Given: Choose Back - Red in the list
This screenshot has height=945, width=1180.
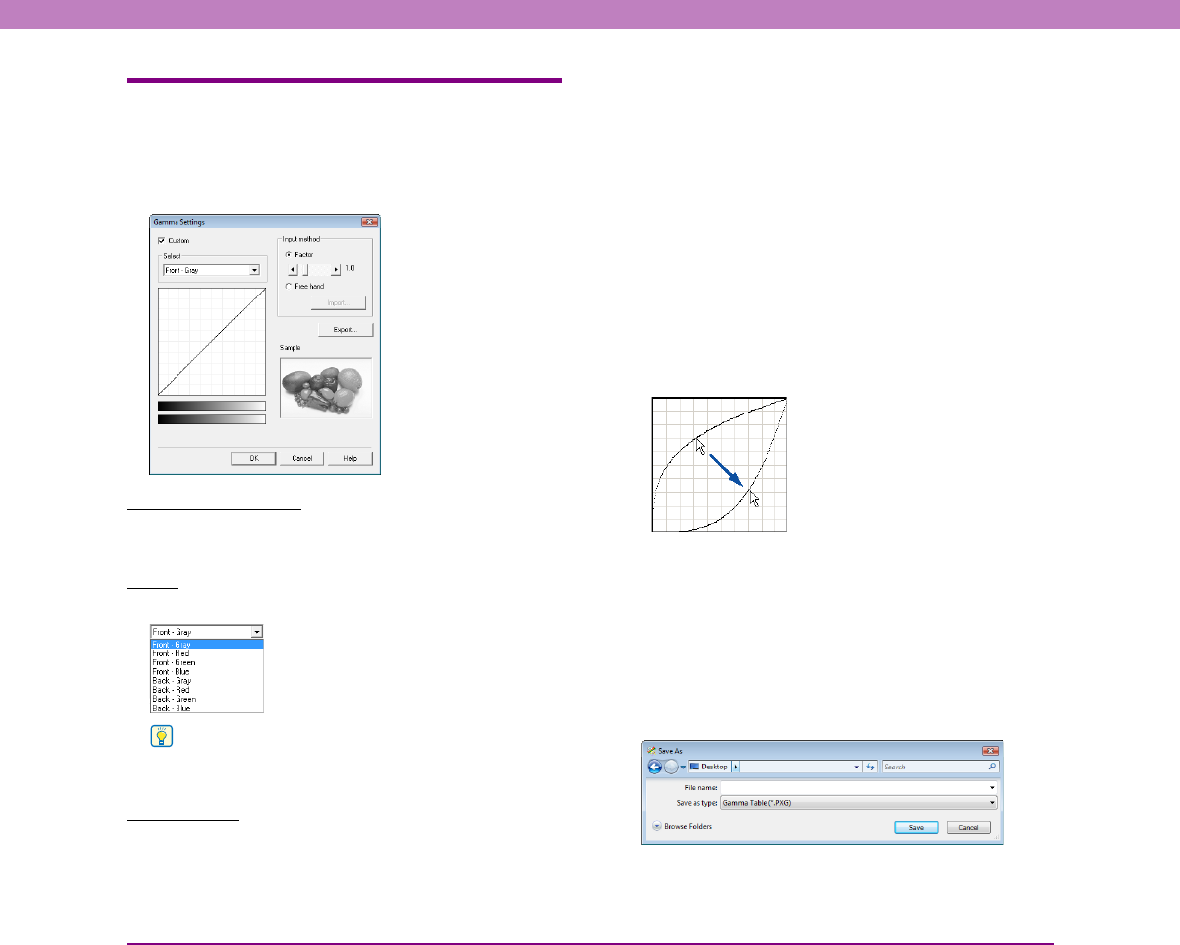Looking at the screenshot, I should click(x=207, y=690).
